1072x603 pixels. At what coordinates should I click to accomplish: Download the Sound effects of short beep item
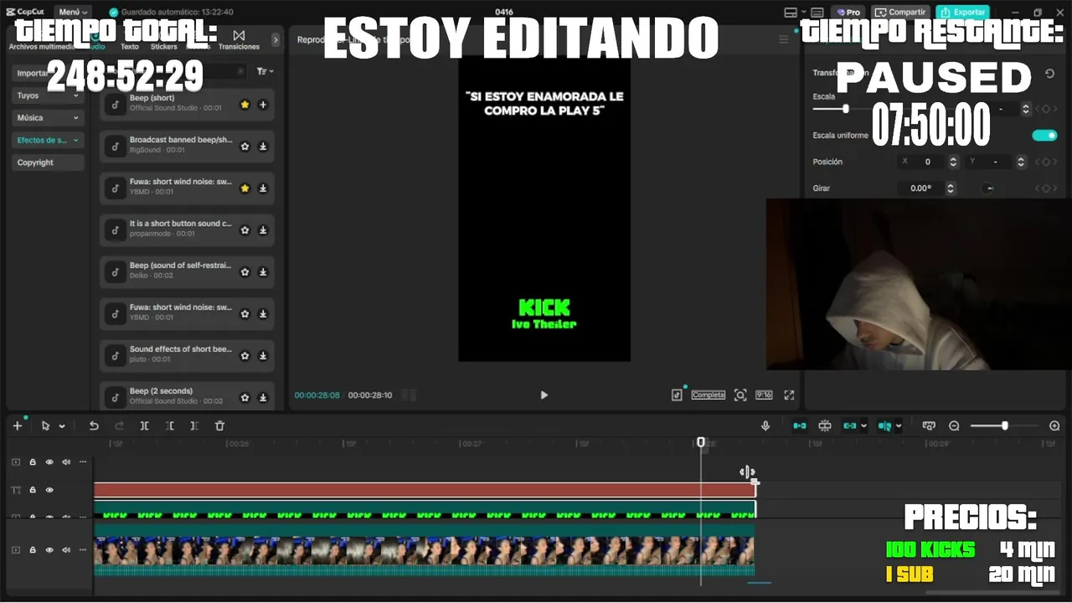[x=263, y=355]
